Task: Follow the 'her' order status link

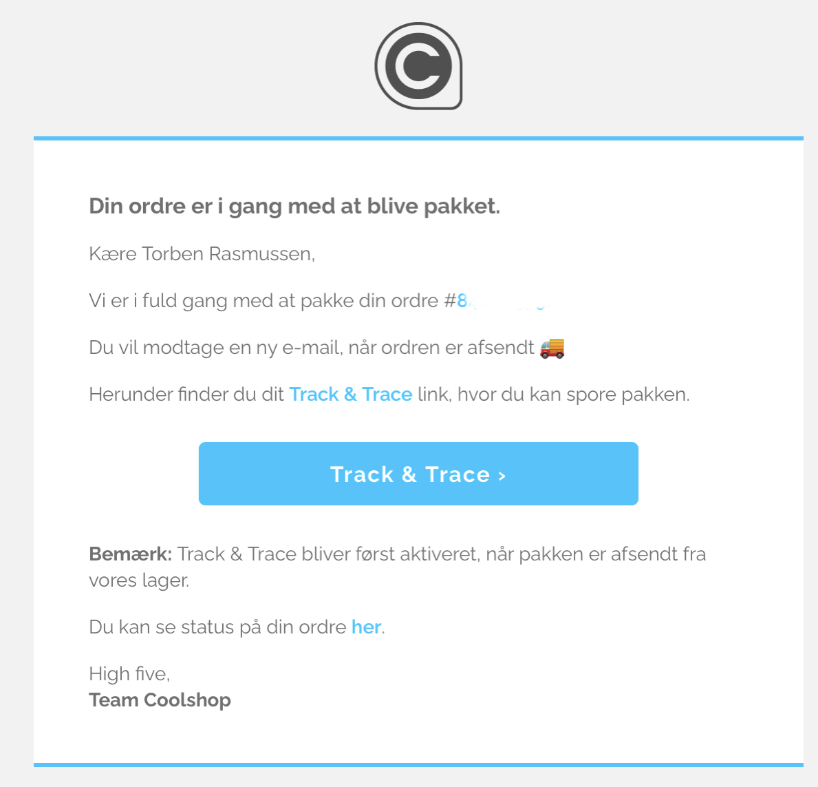Action: (x=366, y=627)
